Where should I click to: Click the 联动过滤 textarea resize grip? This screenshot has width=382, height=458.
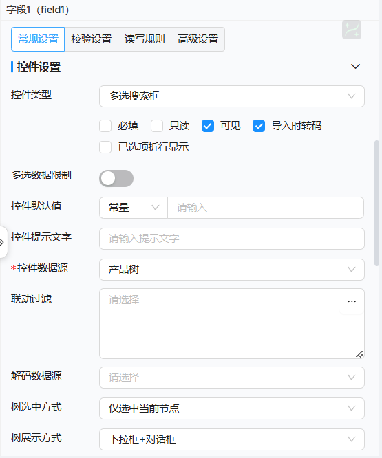359,354
